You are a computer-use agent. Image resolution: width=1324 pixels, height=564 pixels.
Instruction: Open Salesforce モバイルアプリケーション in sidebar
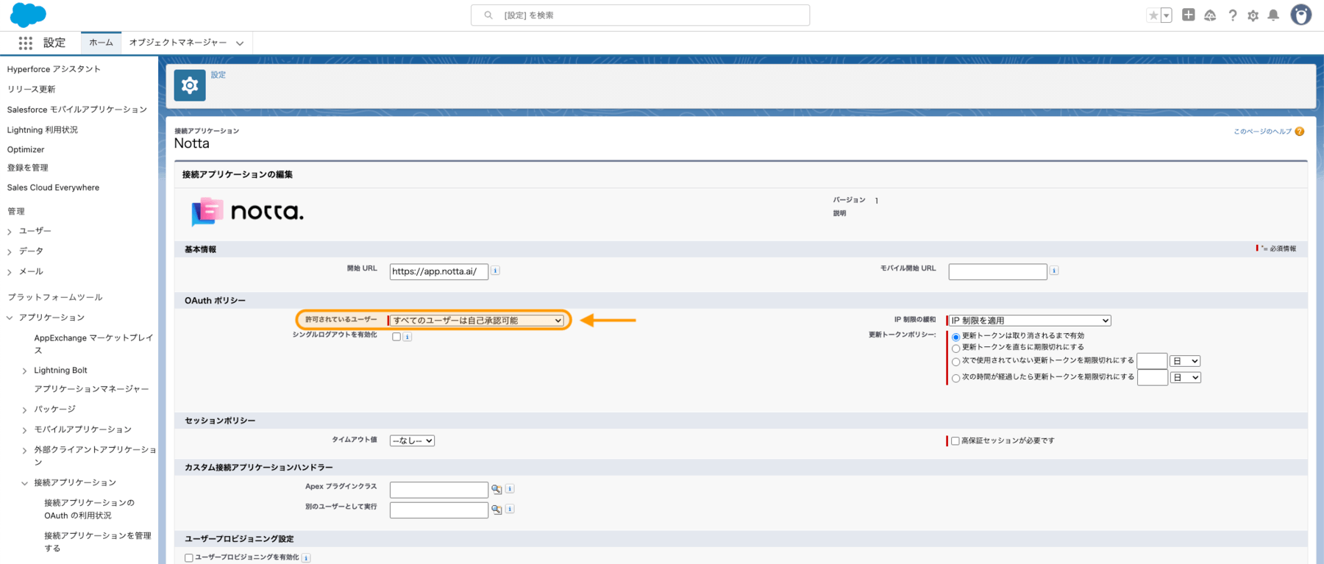point(77,110)
